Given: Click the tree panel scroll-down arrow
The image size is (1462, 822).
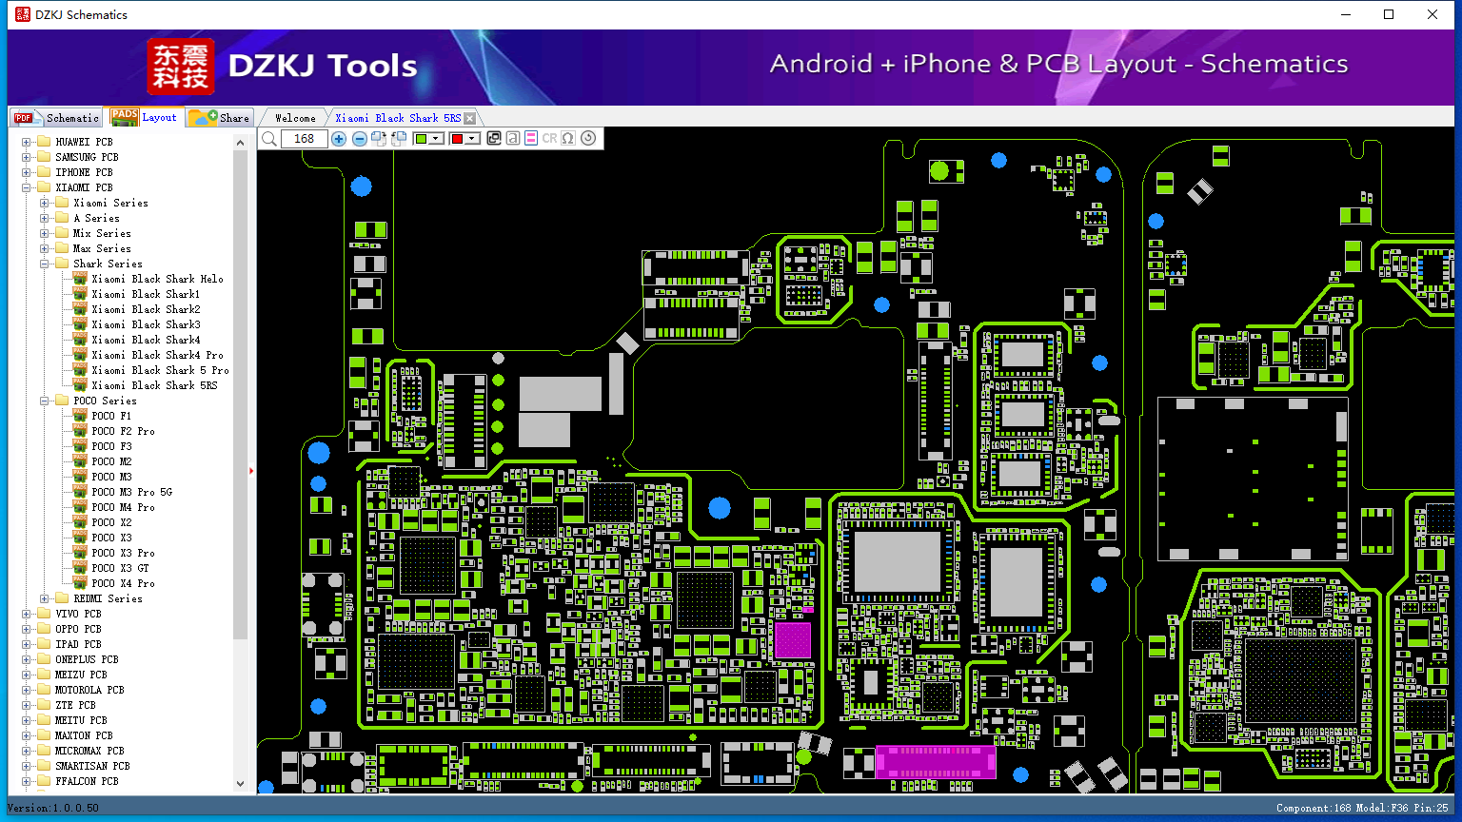Looking at the screenshot, I should (x=240, y=784).
